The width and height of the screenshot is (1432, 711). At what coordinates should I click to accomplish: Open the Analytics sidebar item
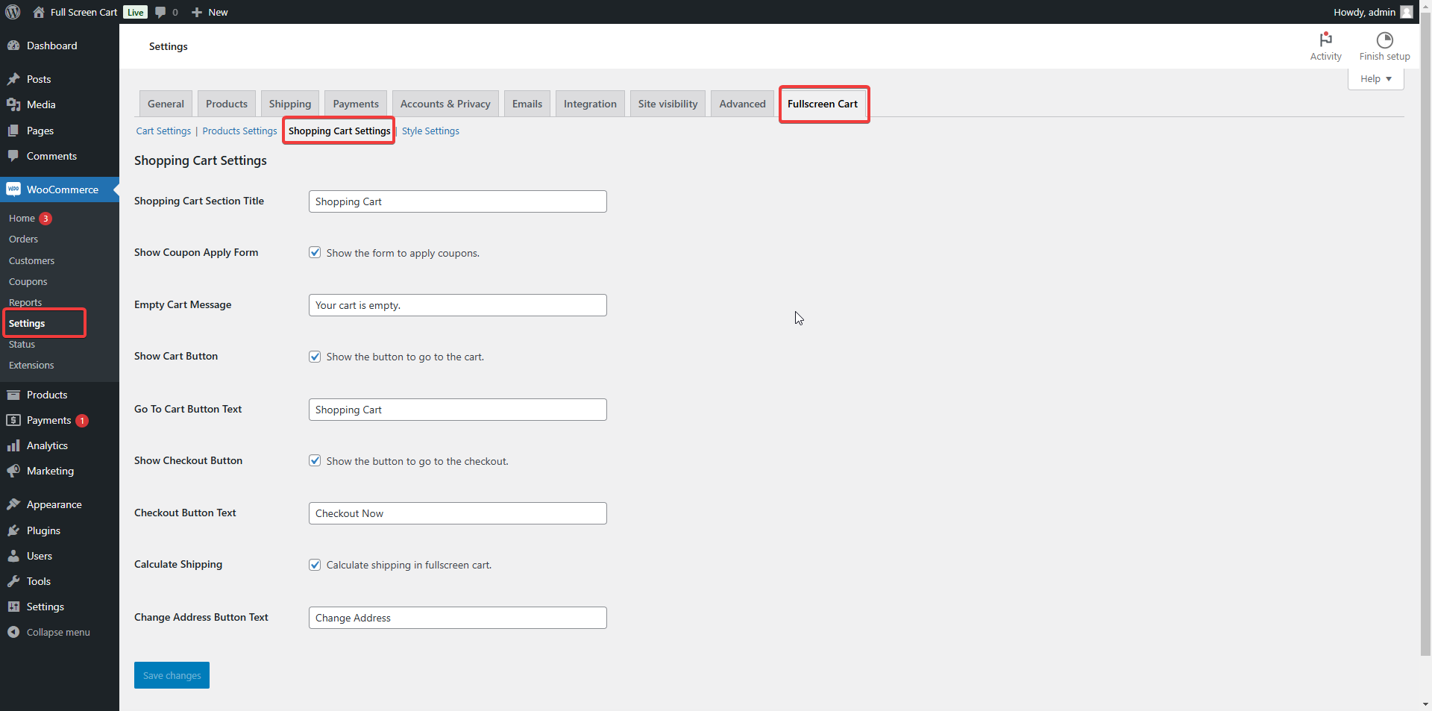(47, 445)
